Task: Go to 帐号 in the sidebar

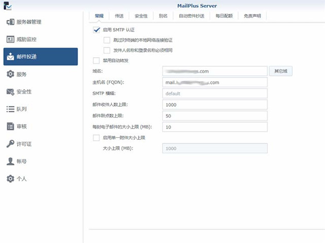Action: tap(41, 161)
